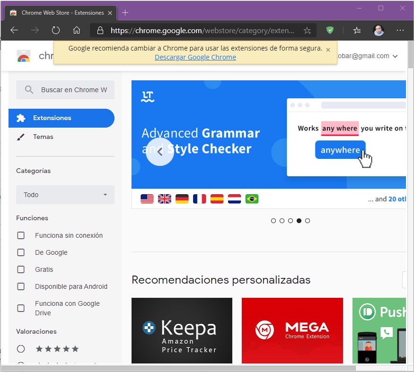The width and height of the screenshot is (414, 372).
Task: Dismiss the yellow Chrome recommendation banner
Action: 328,50
